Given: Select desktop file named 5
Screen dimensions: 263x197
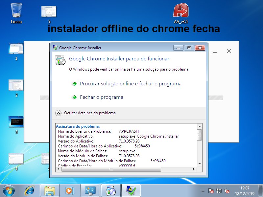Looking at the screenshot, I should pos(49,14).
